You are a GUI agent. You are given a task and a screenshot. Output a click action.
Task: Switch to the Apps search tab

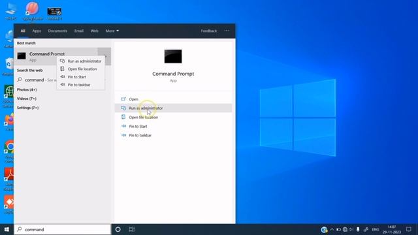point(37,31)
